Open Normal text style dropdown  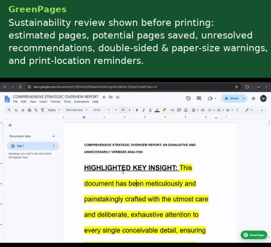(x=76, y=110)
